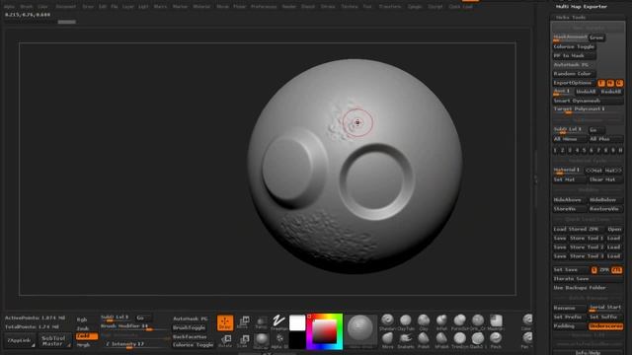Screen dimensions: 632x355
Task: Select the Move transform icon beside Draw
Action: pyautogui.click(x=243, y=322)
